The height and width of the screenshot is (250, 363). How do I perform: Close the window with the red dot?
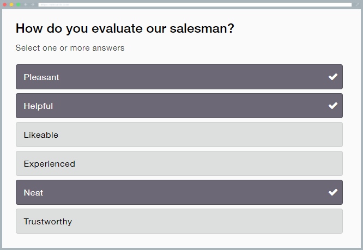click(x=5, y=4)
